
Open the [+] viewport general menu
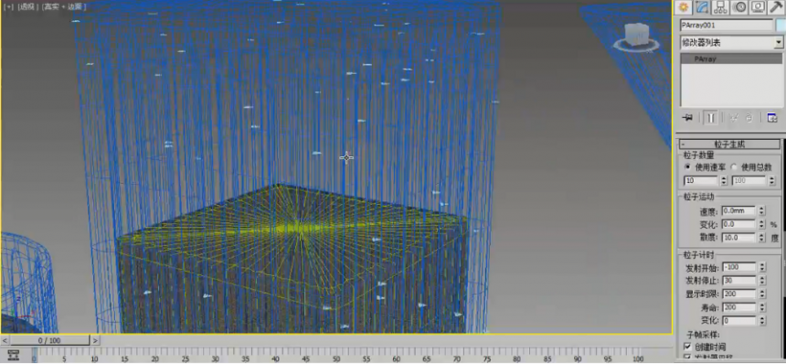[8, 6]
